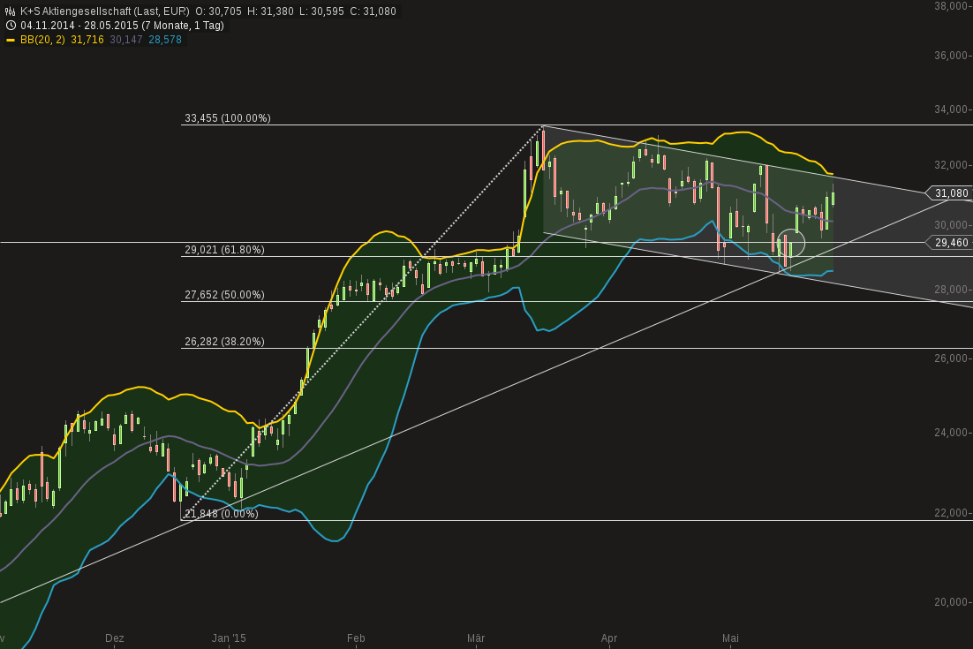Click the 36,000 price axis label
Image resolution: width=973 pixels, height=649 pixels.
coord(951,56)
